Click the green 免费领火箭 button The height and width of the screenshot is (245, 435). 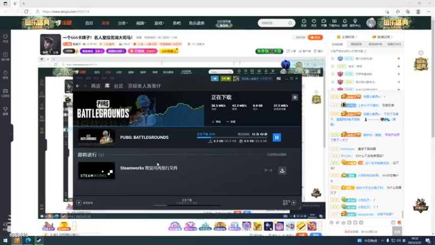tap(269, 51)
